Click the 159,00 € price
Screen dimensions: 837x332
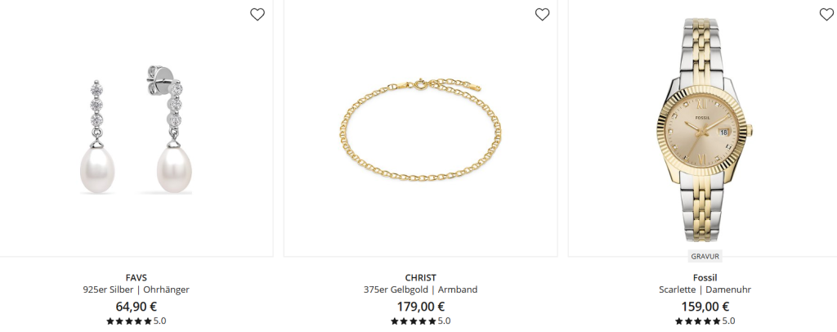pos(705,307)
